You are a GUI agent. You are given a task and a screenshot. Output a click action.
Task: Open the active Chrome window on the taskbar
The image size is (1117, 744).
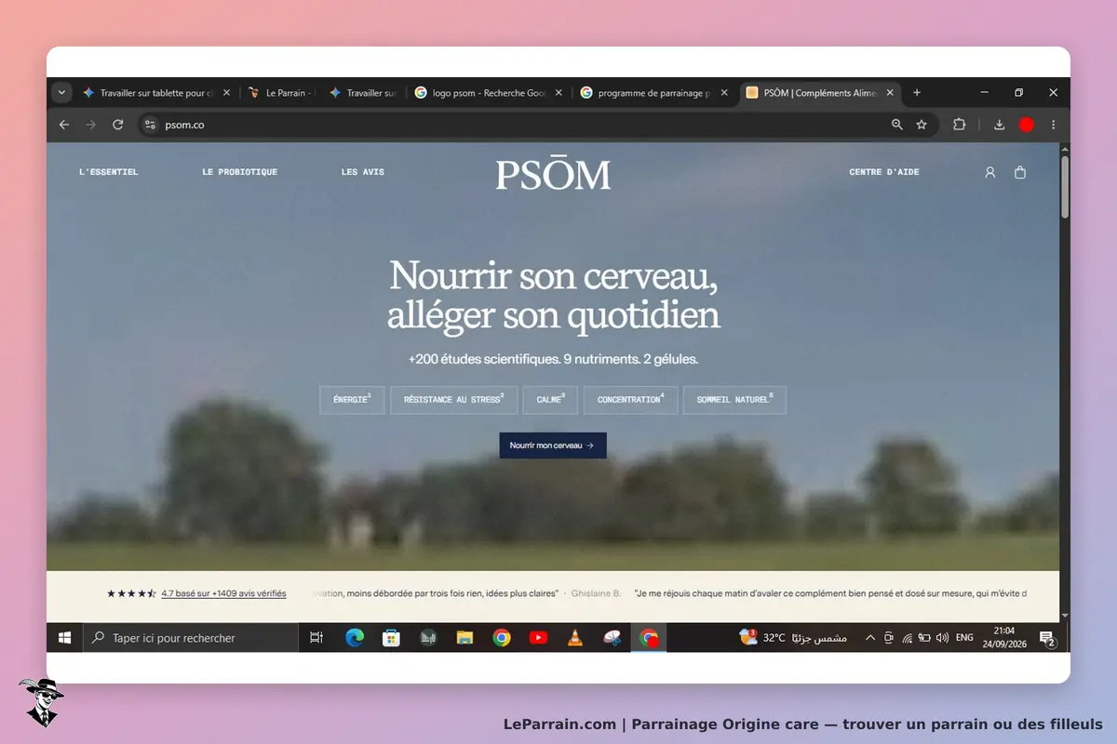point(649,638)
